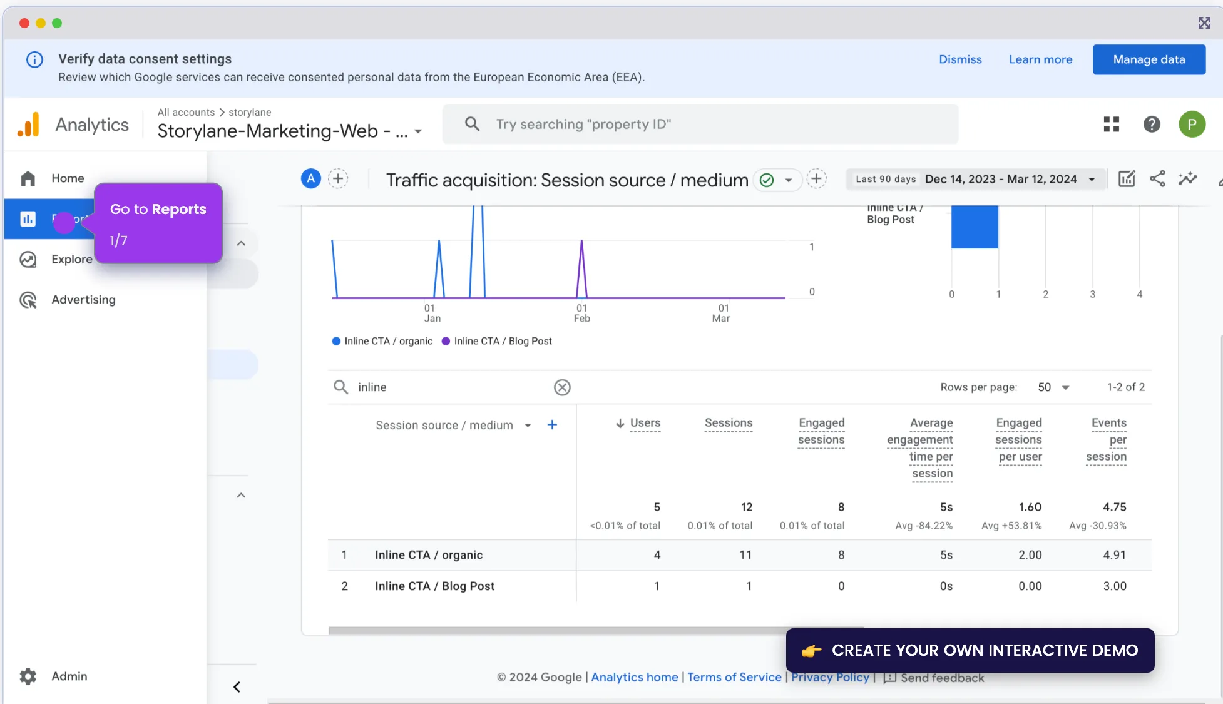Sort table by Sessions column
The image size is (1223, 704).
tap(728, 423)
